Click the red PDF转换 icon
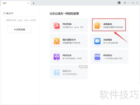 (x=57, y=25)
